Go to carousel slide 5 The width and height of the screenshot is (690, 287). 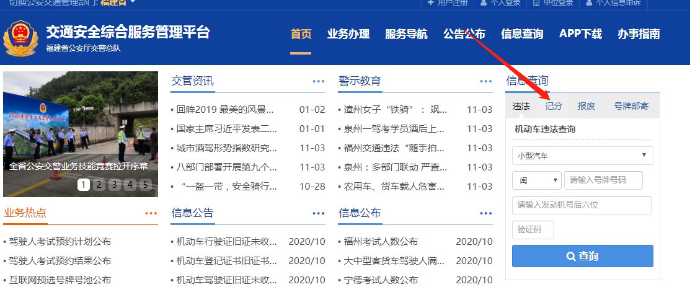(145, 185)
